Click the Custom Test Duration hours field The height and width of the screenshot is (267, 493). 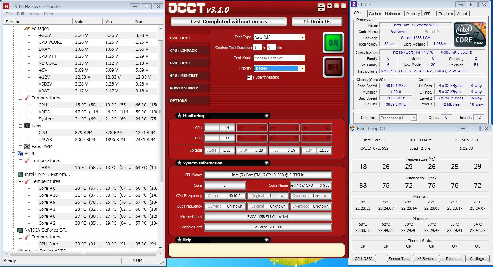pyautogui.click(x=257, y=48)
